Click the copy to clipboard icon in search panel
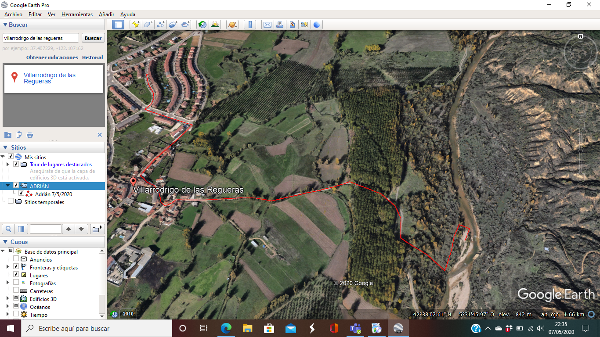Screen dimensions: 600x337 pos(19,135)
